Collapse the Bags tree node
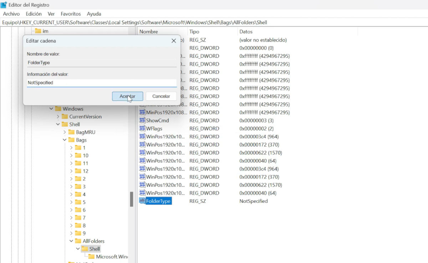Image resolution: width=428 pixels, height=263 pixels. 65,140
